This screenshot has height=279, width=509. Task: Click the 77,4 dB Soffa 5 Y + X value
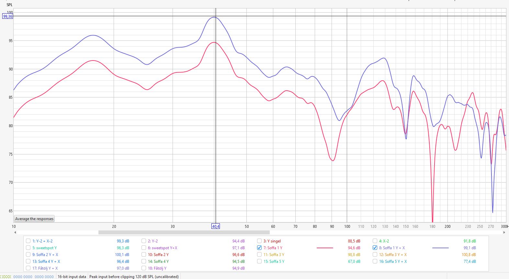(470, 262)
